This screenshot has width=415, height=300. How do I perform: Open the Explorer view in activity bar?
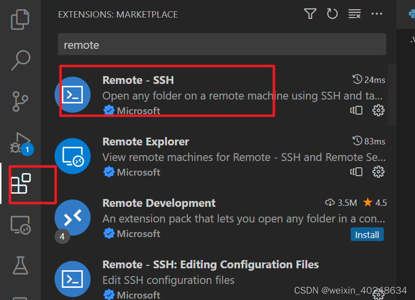click(20, 20)
